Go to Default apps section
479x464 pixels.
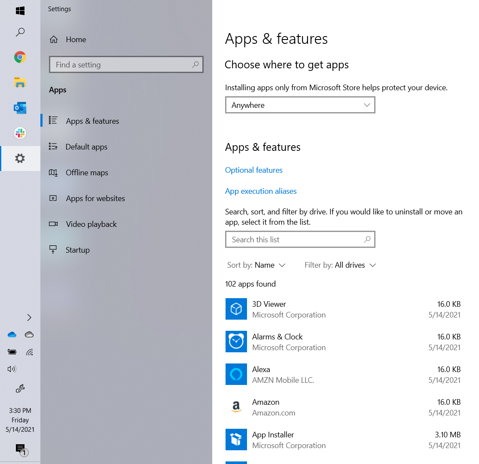pos(86,147)
